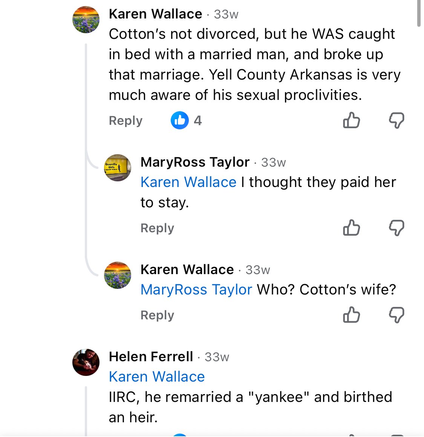Open Karen Wallace mention in Helen Ferrell's comment
Viewport: 424px width, 437px height.
(156, 377)
